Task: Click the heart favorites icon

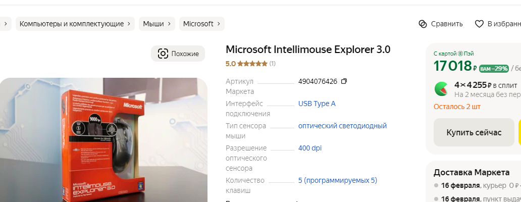Action: coord(479,24)
